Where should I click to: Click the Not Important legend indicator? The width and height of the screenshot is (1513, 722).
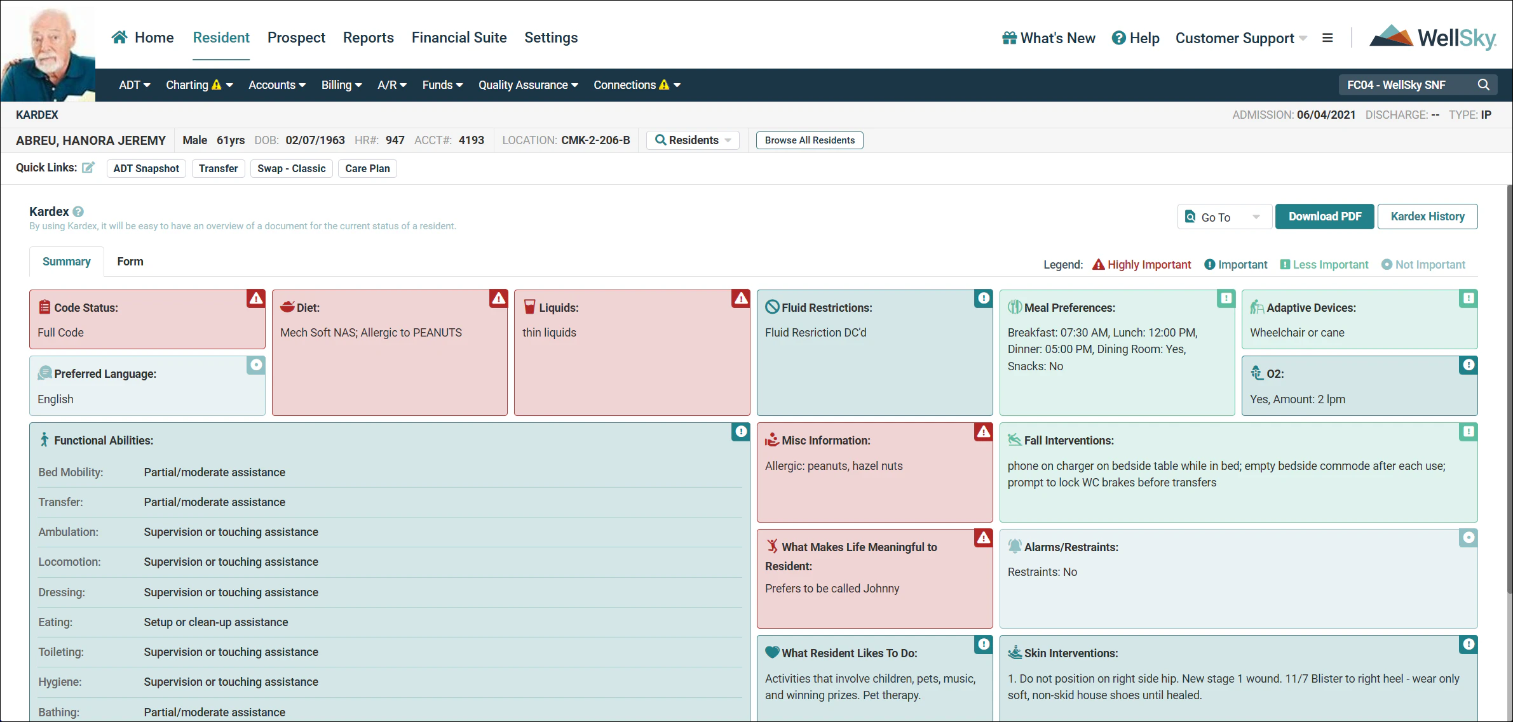click(1387, 264)
